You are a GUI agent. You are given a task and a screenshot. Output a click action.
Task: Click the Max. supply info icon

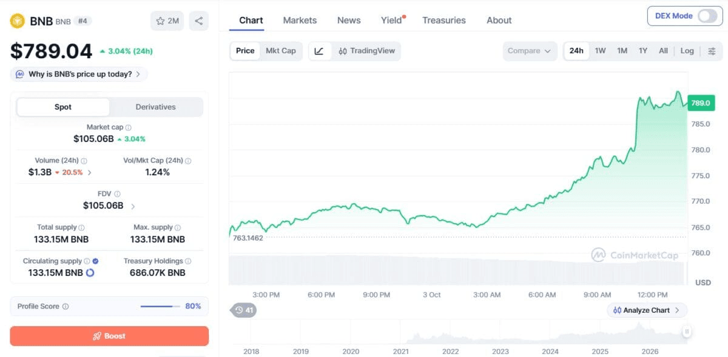178,227
